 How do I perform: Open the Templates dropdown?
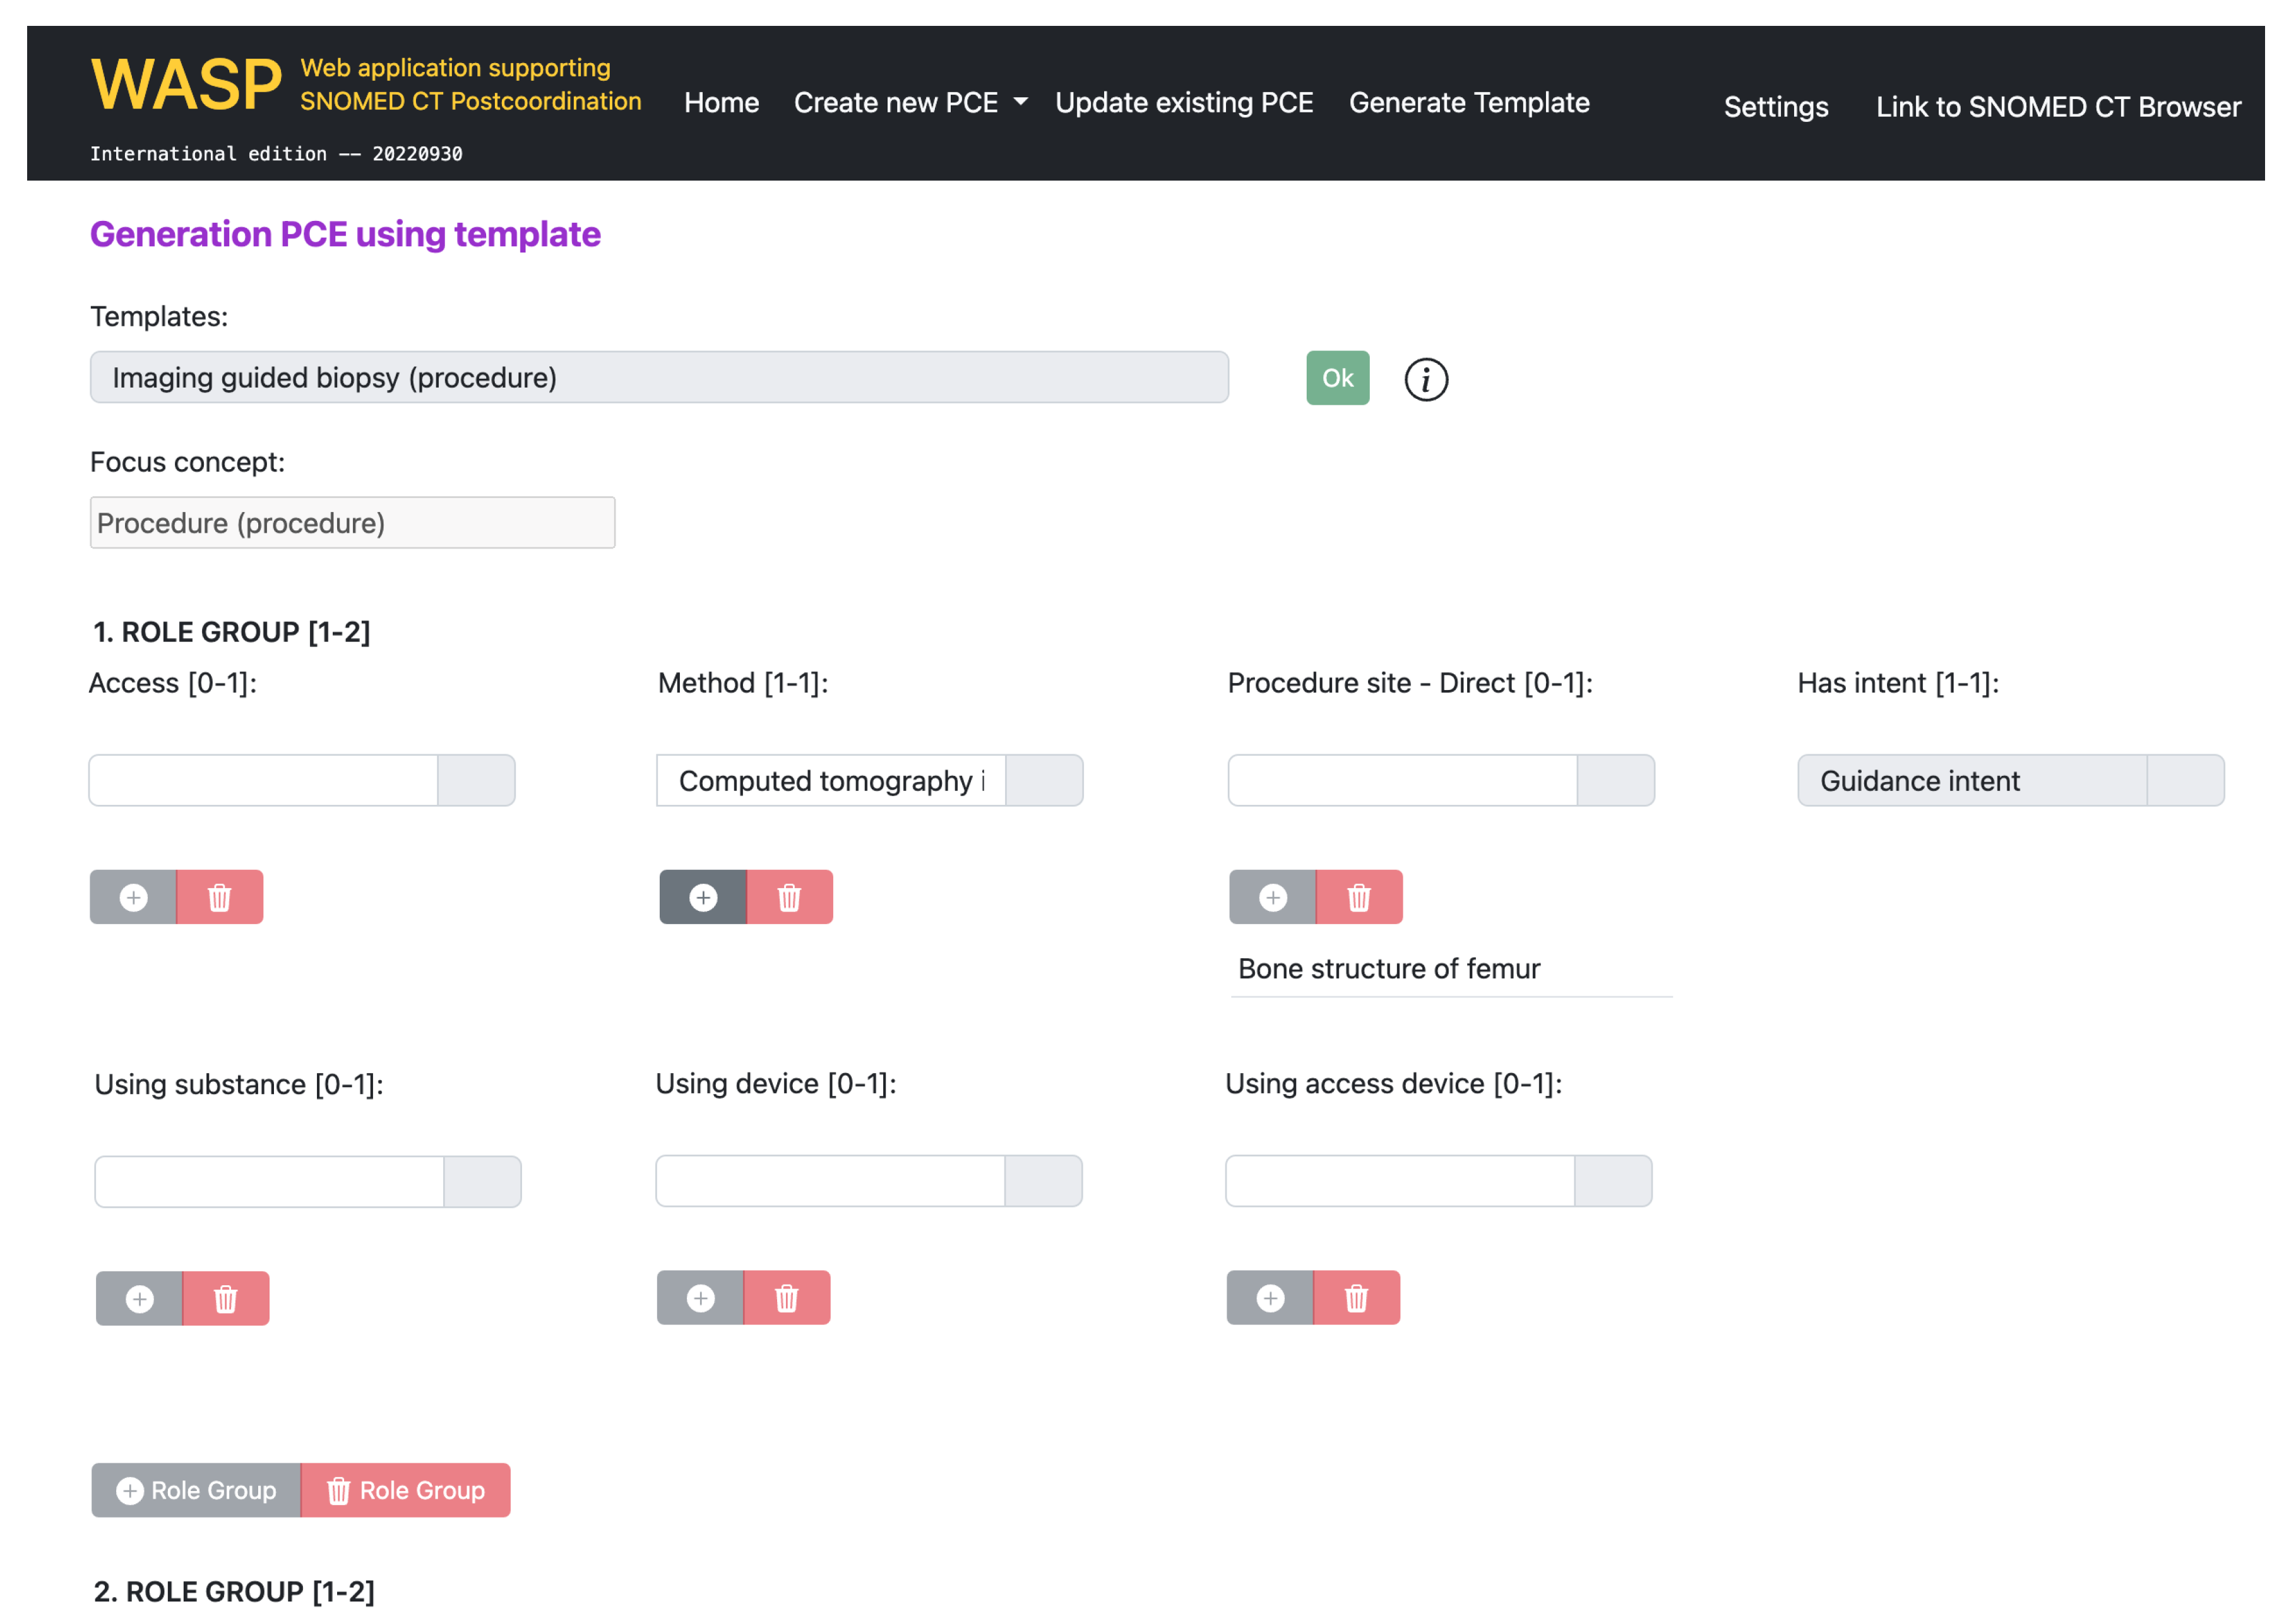point(659,377)
